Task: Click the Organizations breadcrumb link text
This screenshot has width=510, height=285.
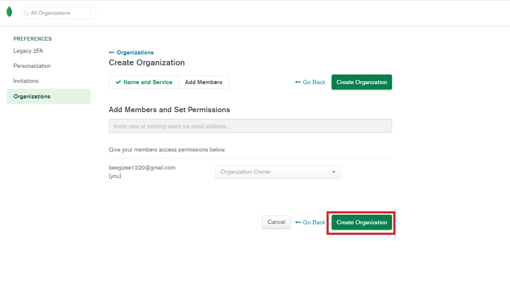Action: pyautogui.click(x=135, y=53)
